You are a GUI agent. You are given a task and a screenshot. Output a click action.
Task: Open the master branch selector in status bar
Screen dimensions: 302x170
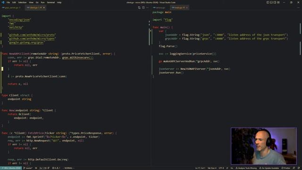click(x=28, y=168)
